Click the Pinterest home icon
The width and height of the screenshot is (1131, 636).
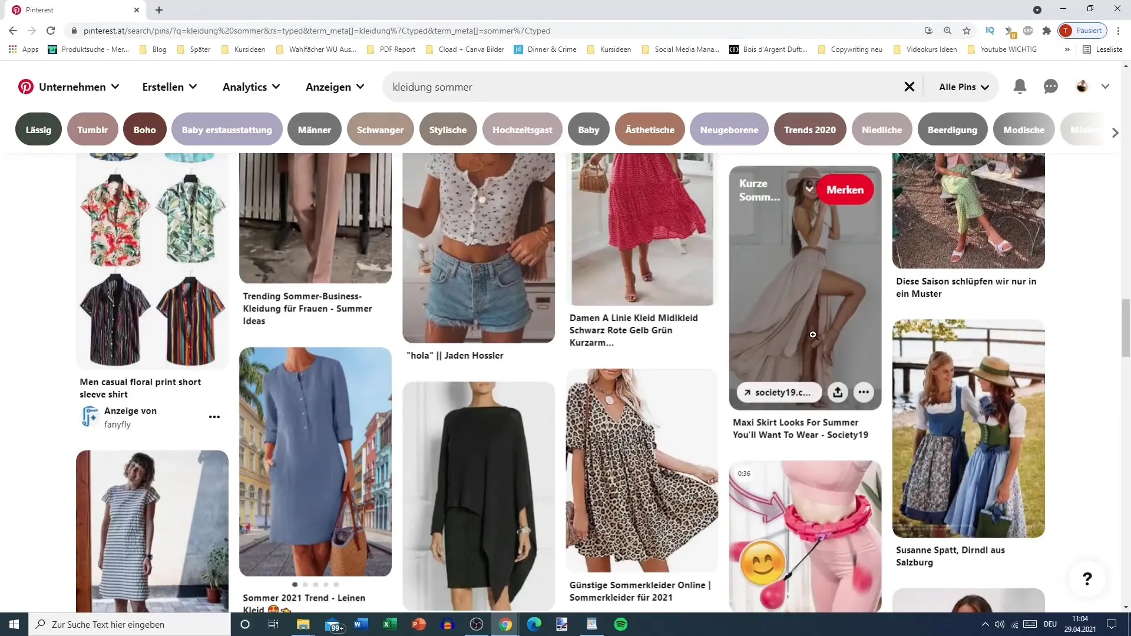point(26,86)
